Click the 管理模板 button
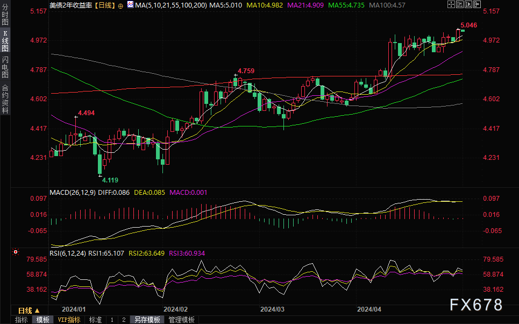The height and width of the screenshot is (324, 519). pos(182,320)
